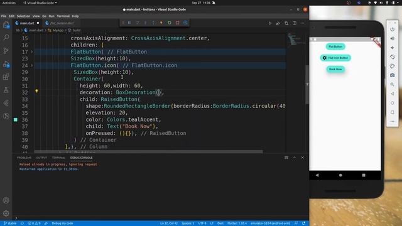402x226 pixels.
Task: Stop debugging with the red square
Action: tap(177, 23)
